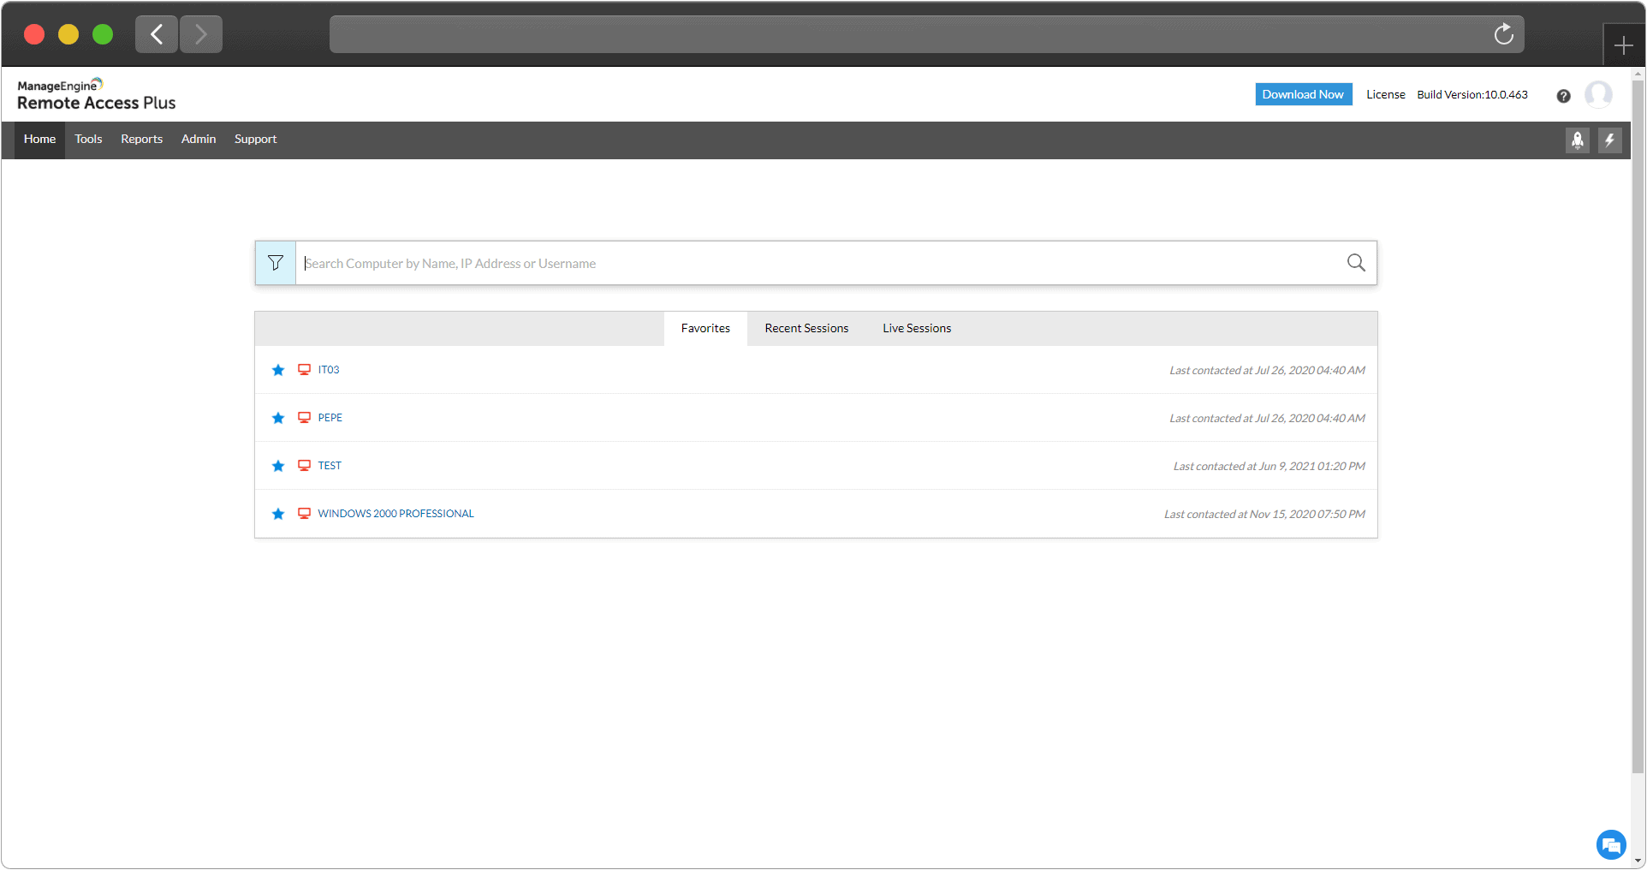The image size is (1647, 870).
Task: Open the Tools menu
Action: pos(88,140)
